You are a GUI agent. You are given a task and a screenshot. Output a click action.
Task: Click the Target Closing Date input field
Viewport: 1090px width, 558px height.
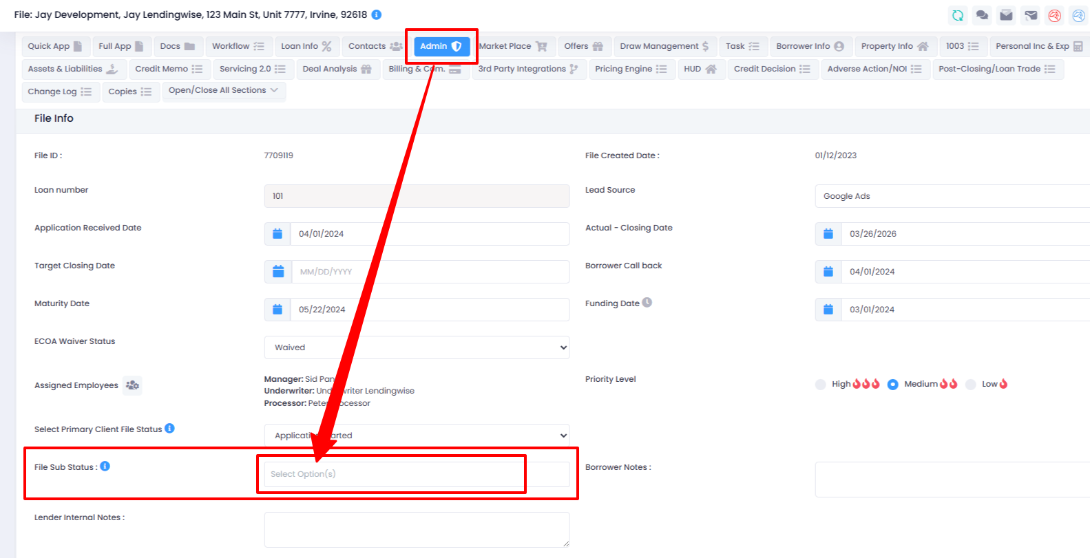click(x=430, y=272)
